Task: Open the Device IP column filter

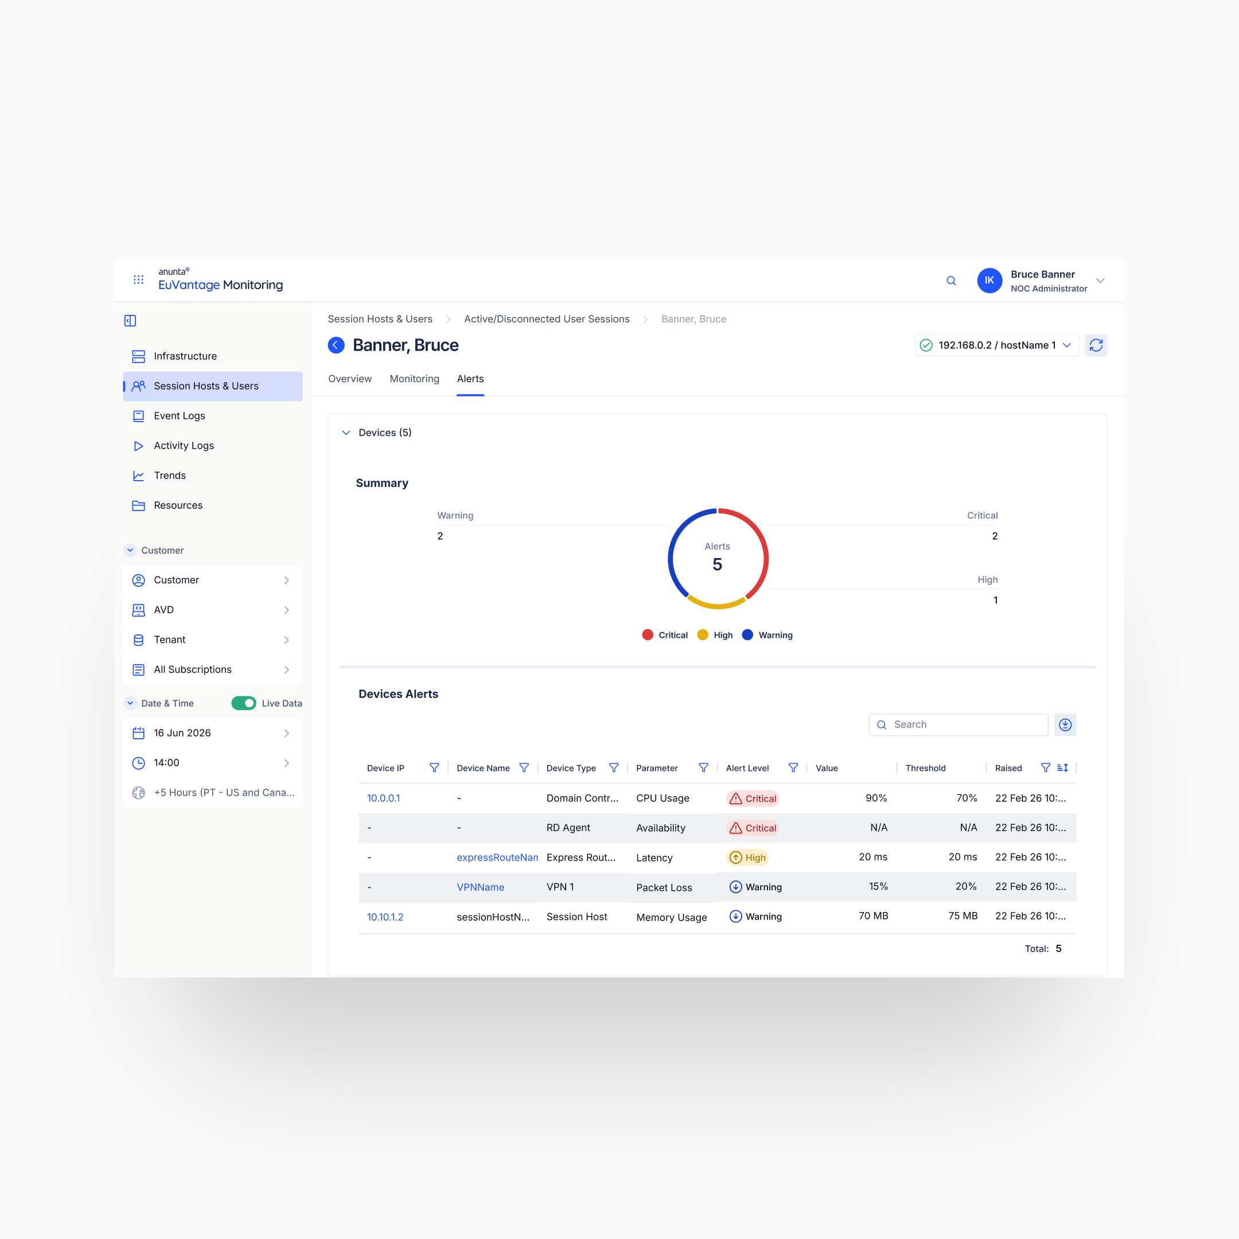Action: click(434, 767)
